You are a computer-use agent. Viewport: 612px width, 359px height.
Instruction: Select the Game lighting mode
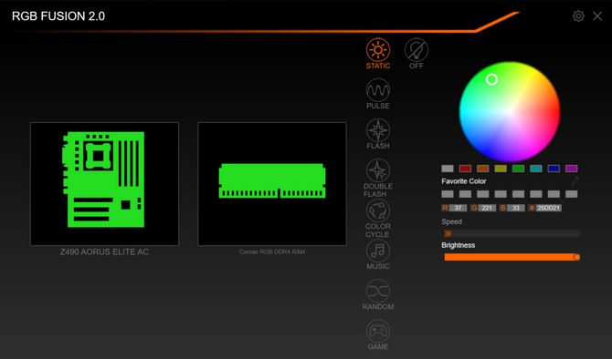click(378, 335)
